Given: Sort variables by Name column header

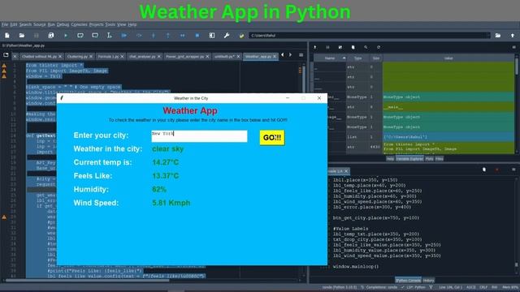Looking at the screenshot, I should [x=330, y=58].
